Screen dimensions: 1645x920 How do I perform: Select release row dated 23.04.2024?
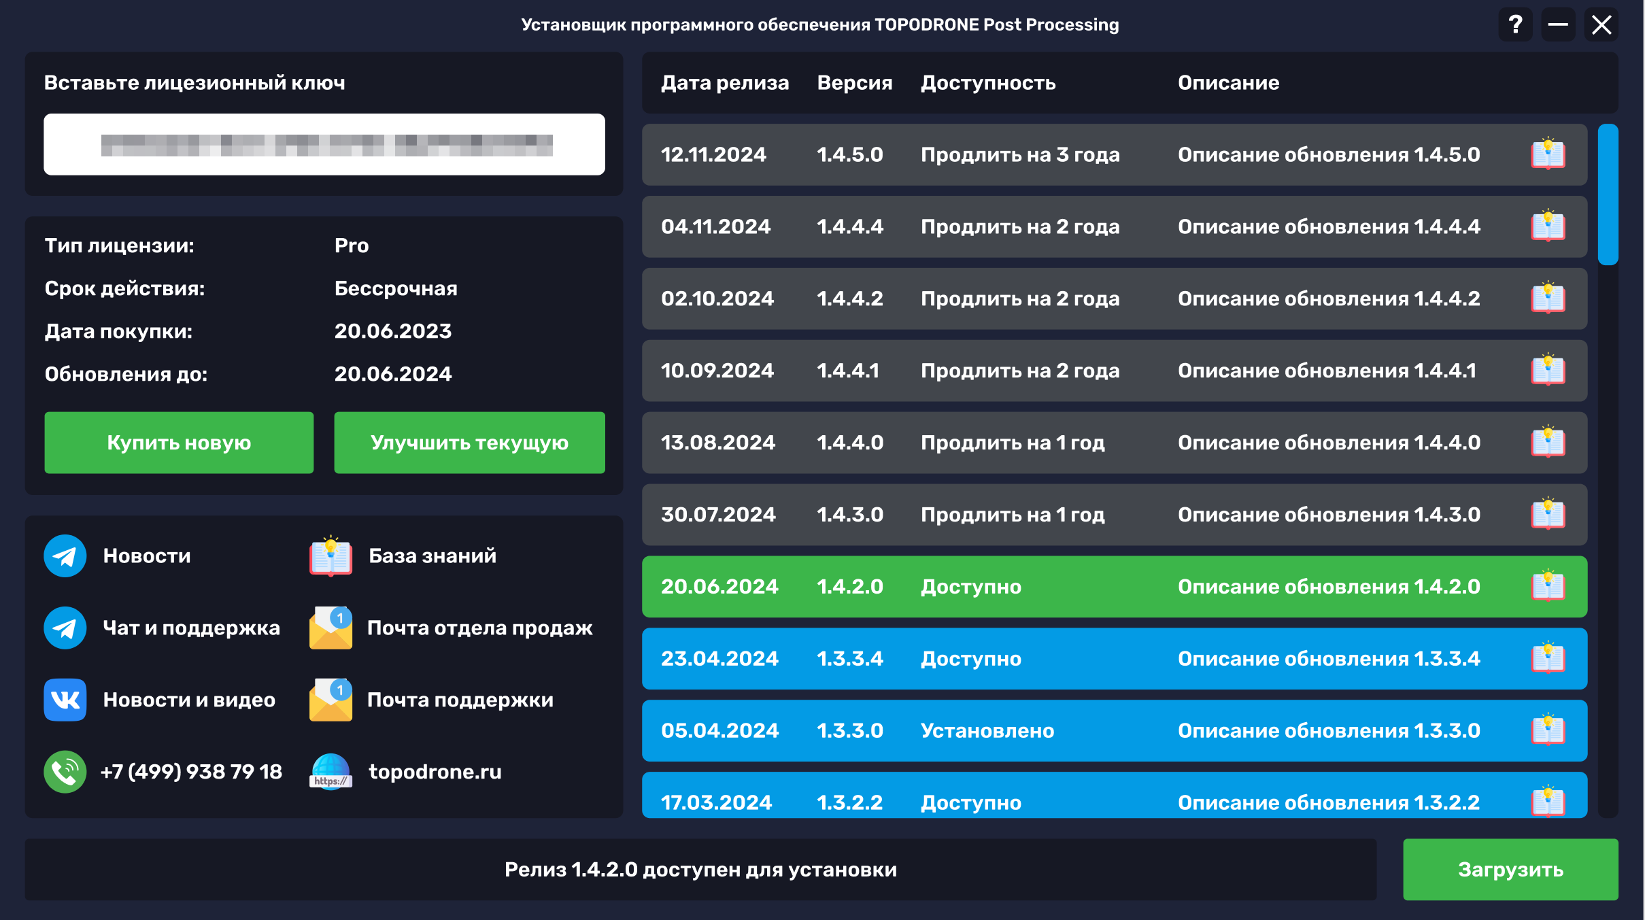[x=1114, y=659]
